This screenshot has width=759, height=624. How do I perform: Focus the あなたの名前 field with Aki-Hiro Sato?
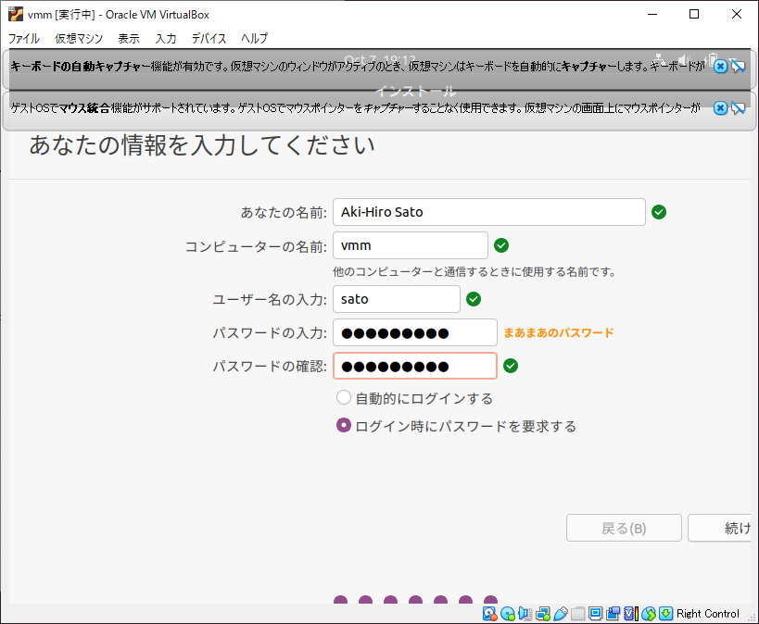(489, 212)
